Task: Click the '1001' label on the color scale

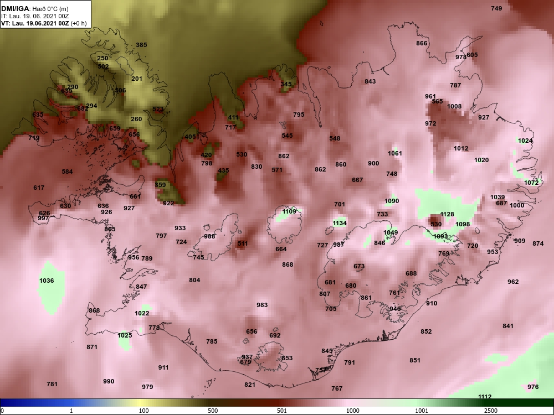Action: [x=422, y=411]
